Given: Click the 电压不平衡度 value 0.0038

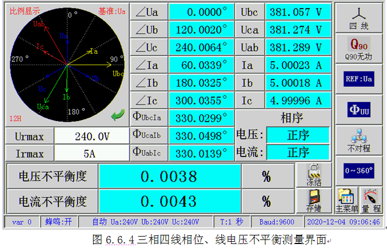Looking at the screenshot, I should (x=170, y=176).
